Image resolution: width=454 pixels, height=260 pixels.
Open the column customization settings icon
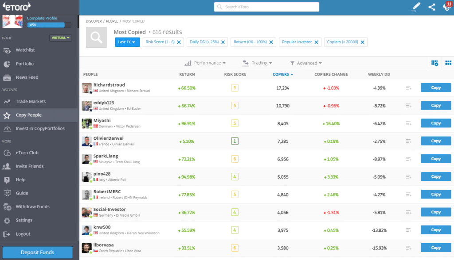[434, 63]
